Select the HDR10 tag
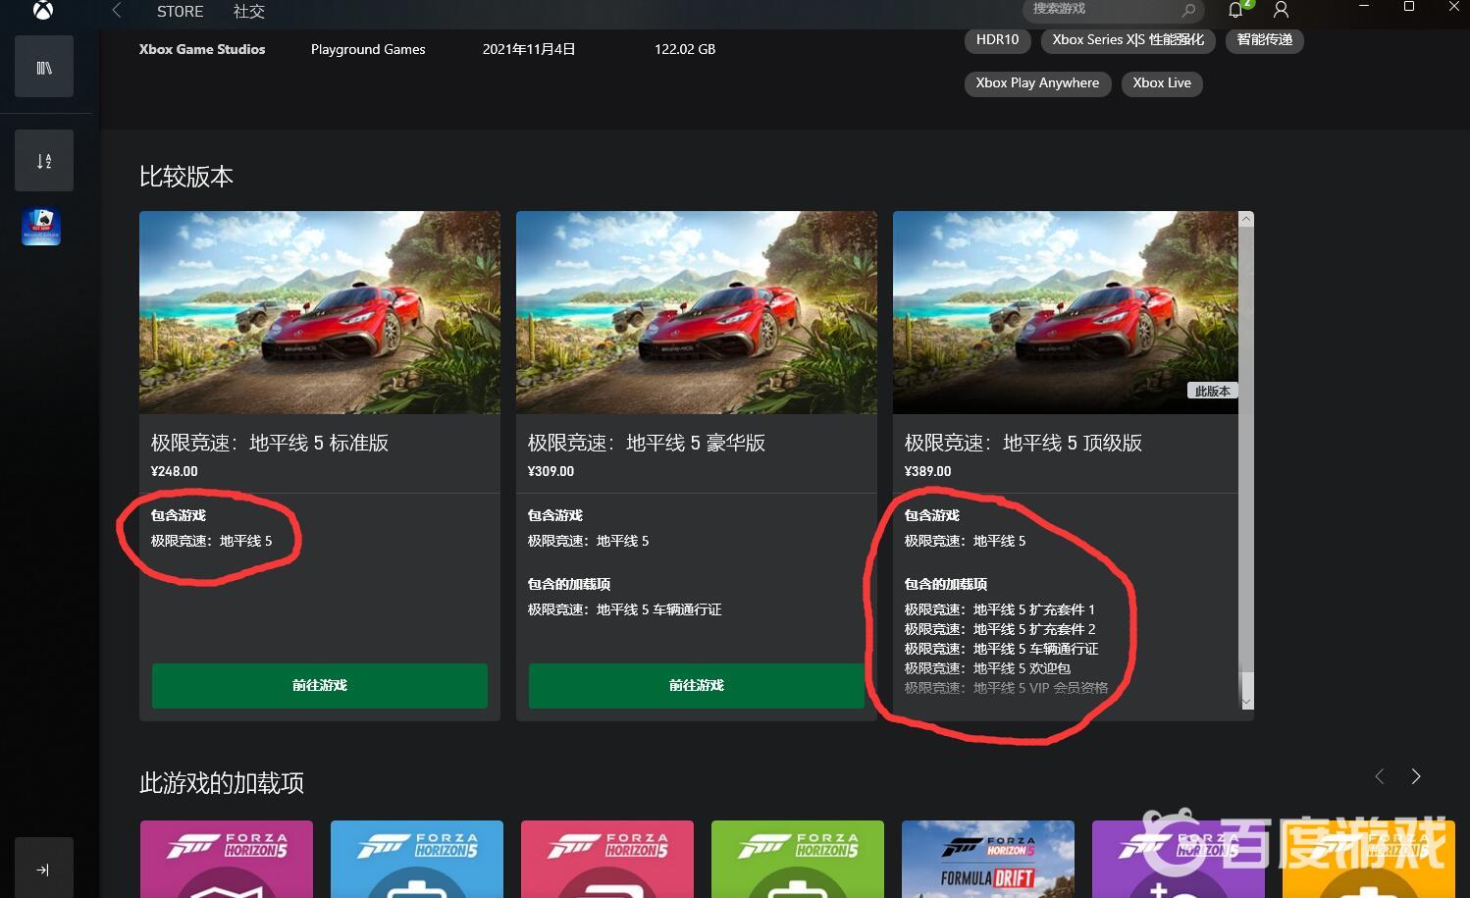Image resolution: width=1470 pixels, height=898 pixels. [x=997, y=40]
